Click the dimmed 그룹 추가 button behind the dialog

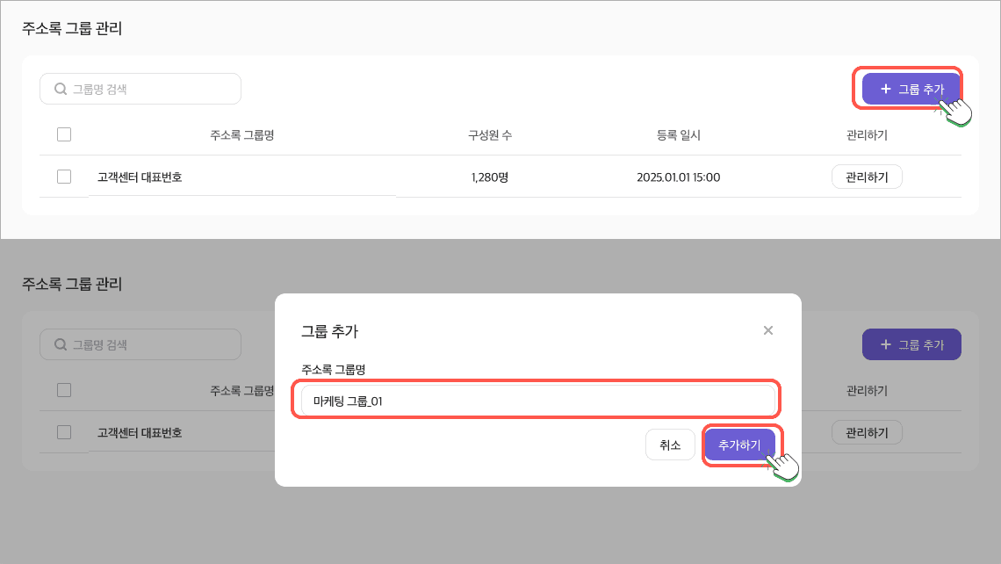pyautogui.click(x=911, y=344)
